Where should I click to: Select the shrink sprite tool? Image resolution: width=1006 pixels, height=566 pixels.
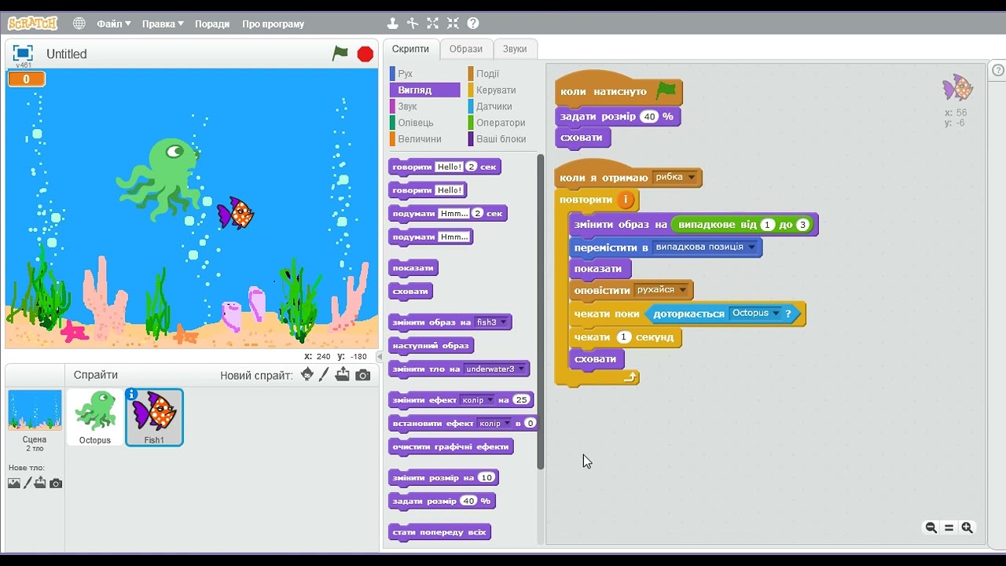453,24
